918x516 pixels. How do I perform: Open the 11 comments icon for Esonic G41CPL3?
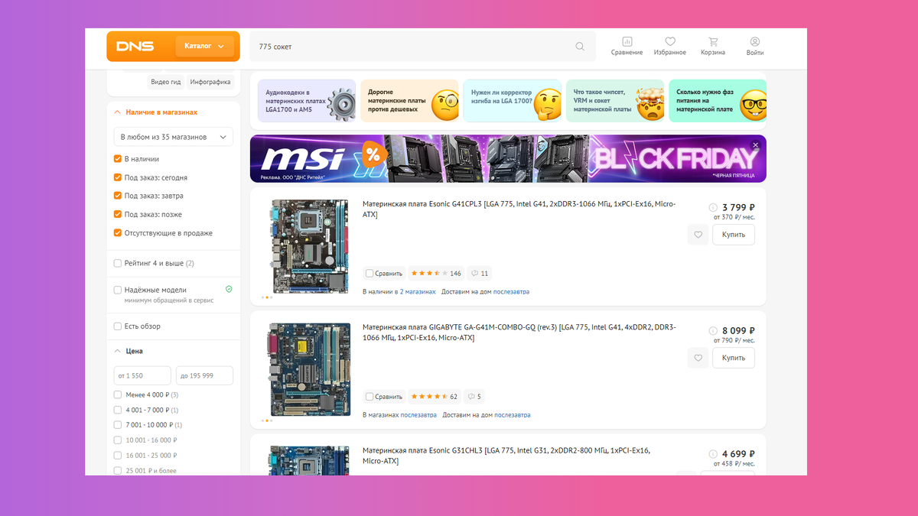click(480, 273)
